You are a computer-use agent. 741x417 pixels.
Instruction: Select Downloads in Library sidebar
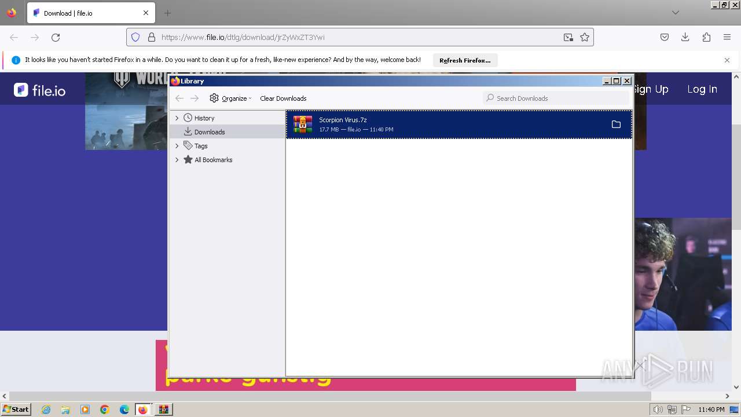pos(210,132)
